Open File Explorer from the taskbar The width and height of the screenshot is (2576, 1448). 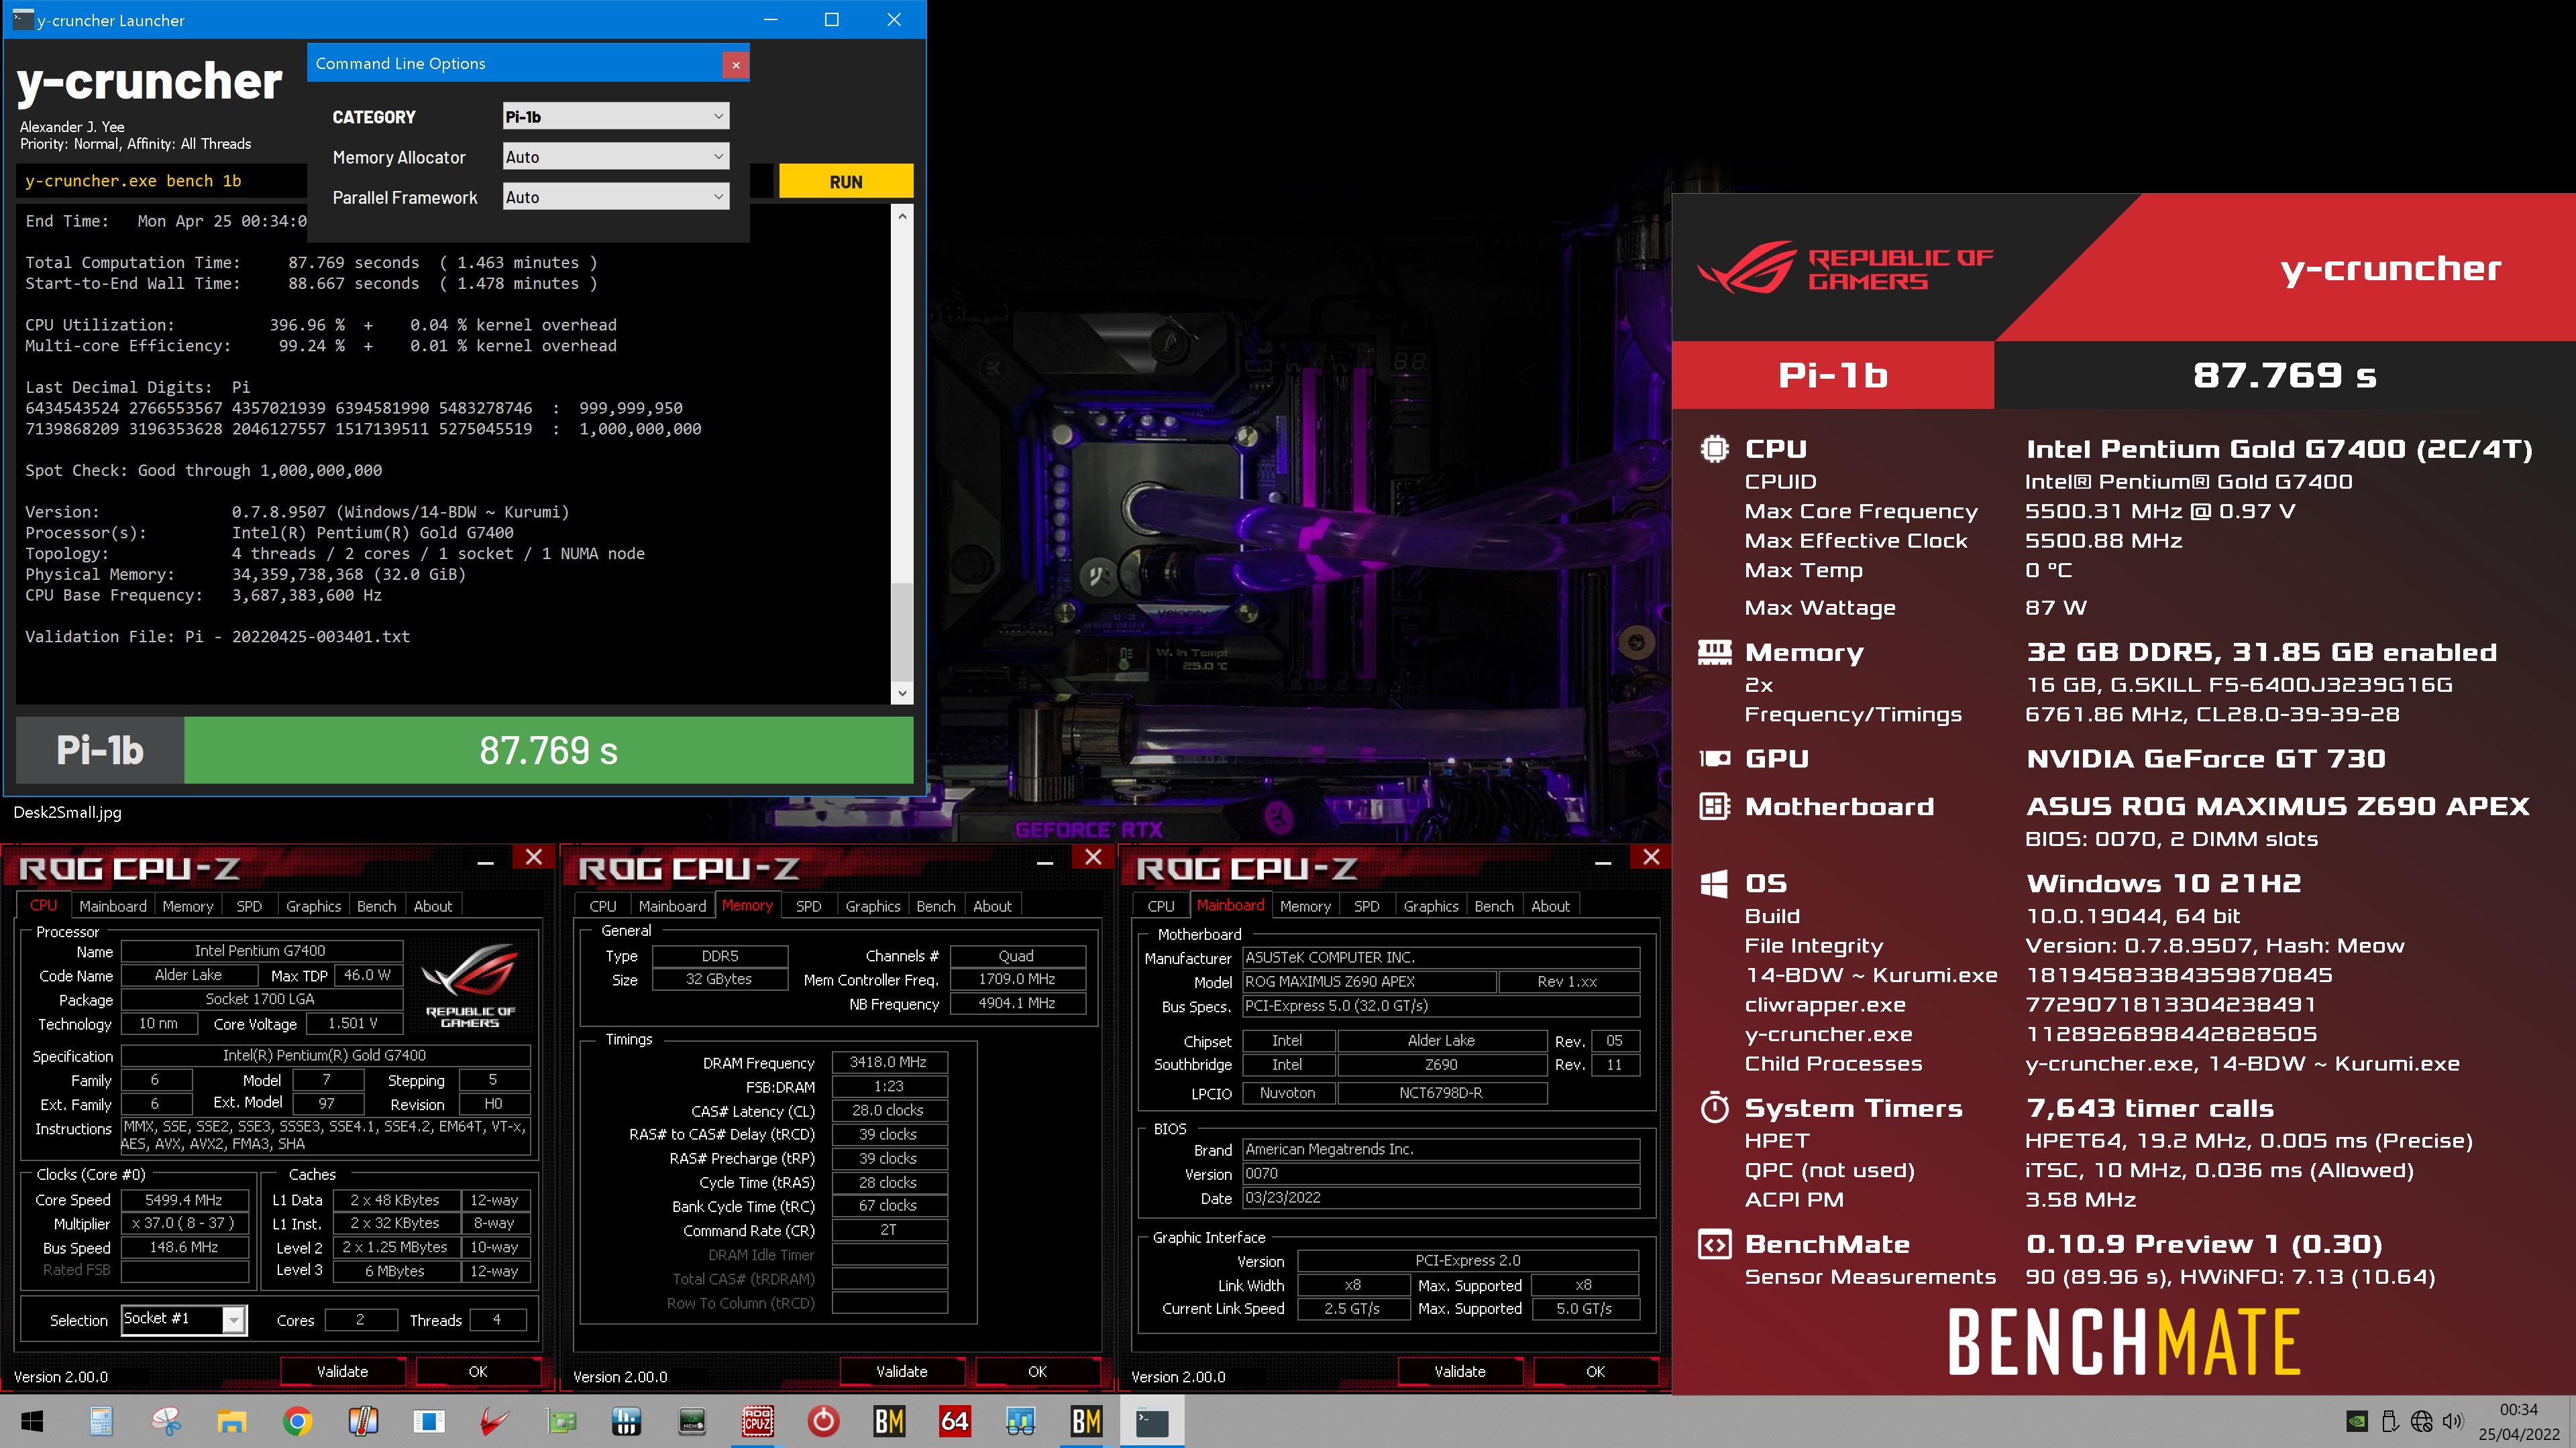pos(232,1421)
